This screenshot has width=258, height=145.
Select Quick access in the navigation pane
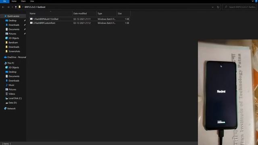(x=13, y=16)
